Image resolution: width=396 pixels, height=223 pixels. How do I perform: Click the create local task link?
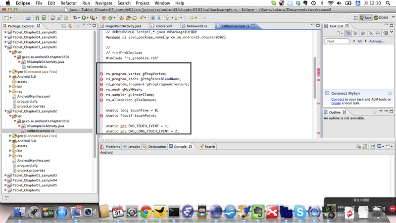(x=336, y=103)
